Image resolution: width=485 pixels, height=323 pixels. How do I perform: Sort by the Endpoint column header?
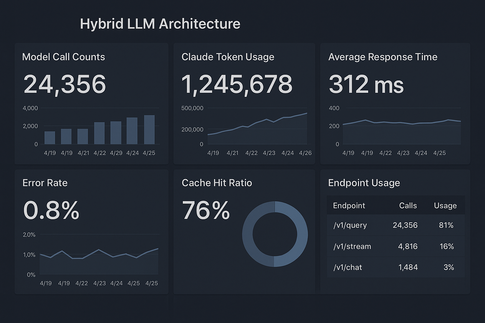(349, 206)
